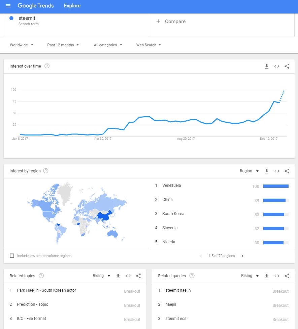Viewport: 298px width, 329px height.
Task: Click the Compare add-term button
Action: coord(171,22)
